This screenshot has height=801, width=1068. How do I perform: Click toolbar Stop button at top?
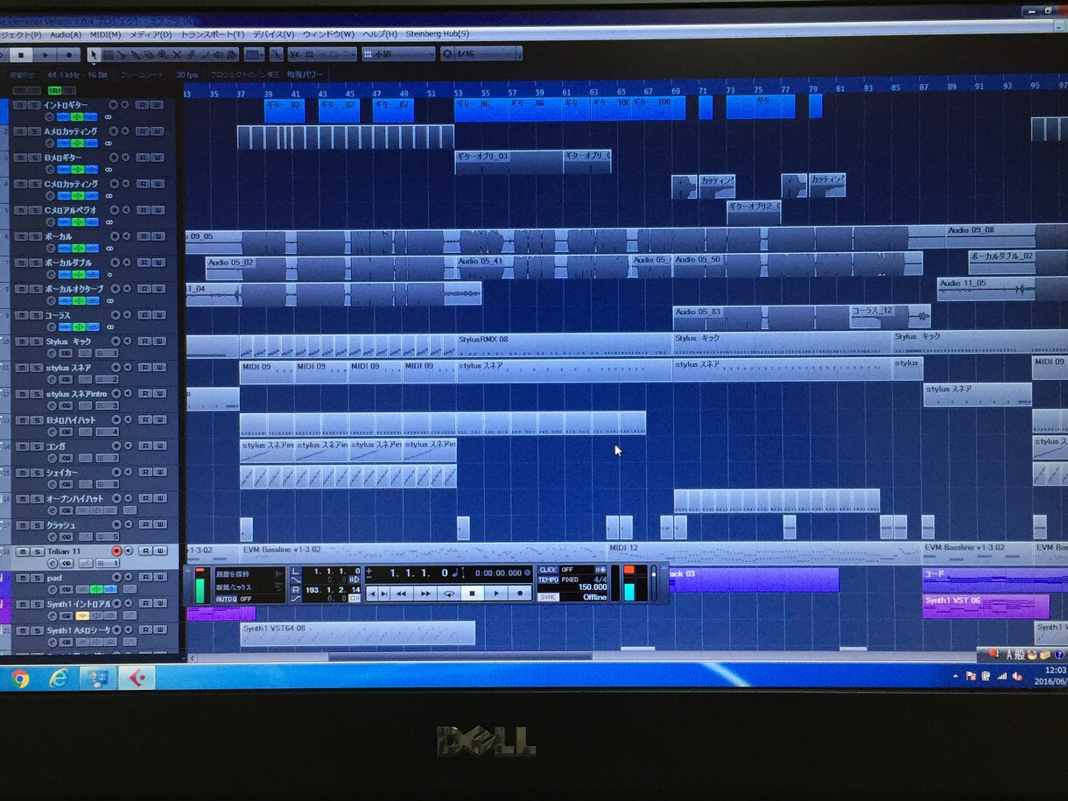coord(20,55)
